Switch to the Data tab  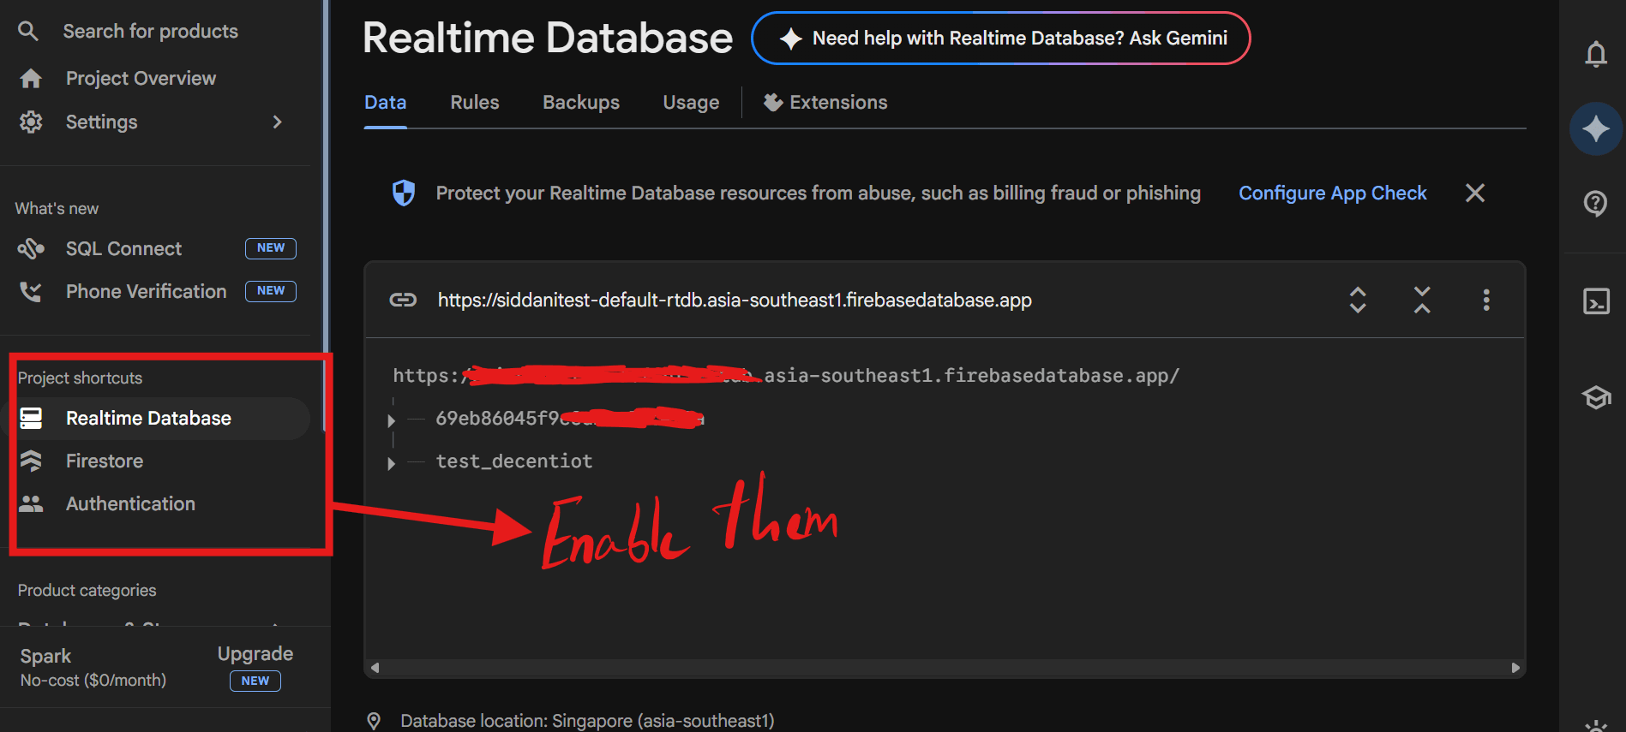[x=386, y=103]
